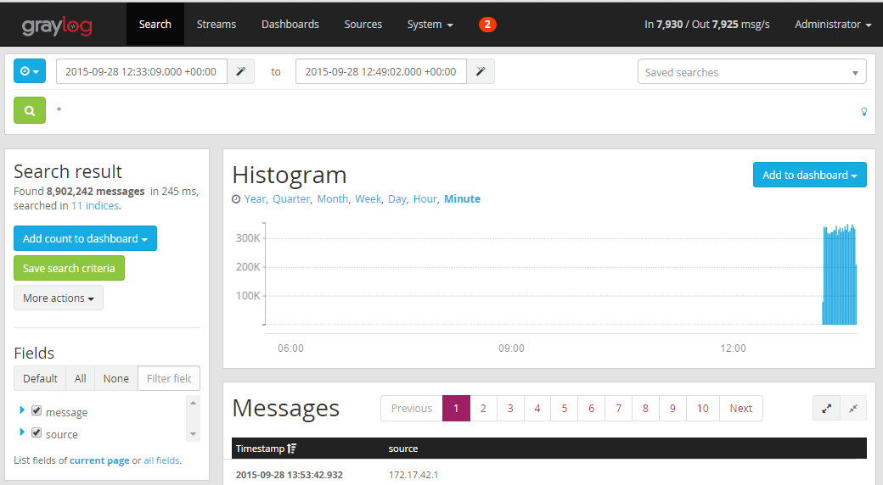
Task: Set histogram resolution to Week
Action: point(368,199)
